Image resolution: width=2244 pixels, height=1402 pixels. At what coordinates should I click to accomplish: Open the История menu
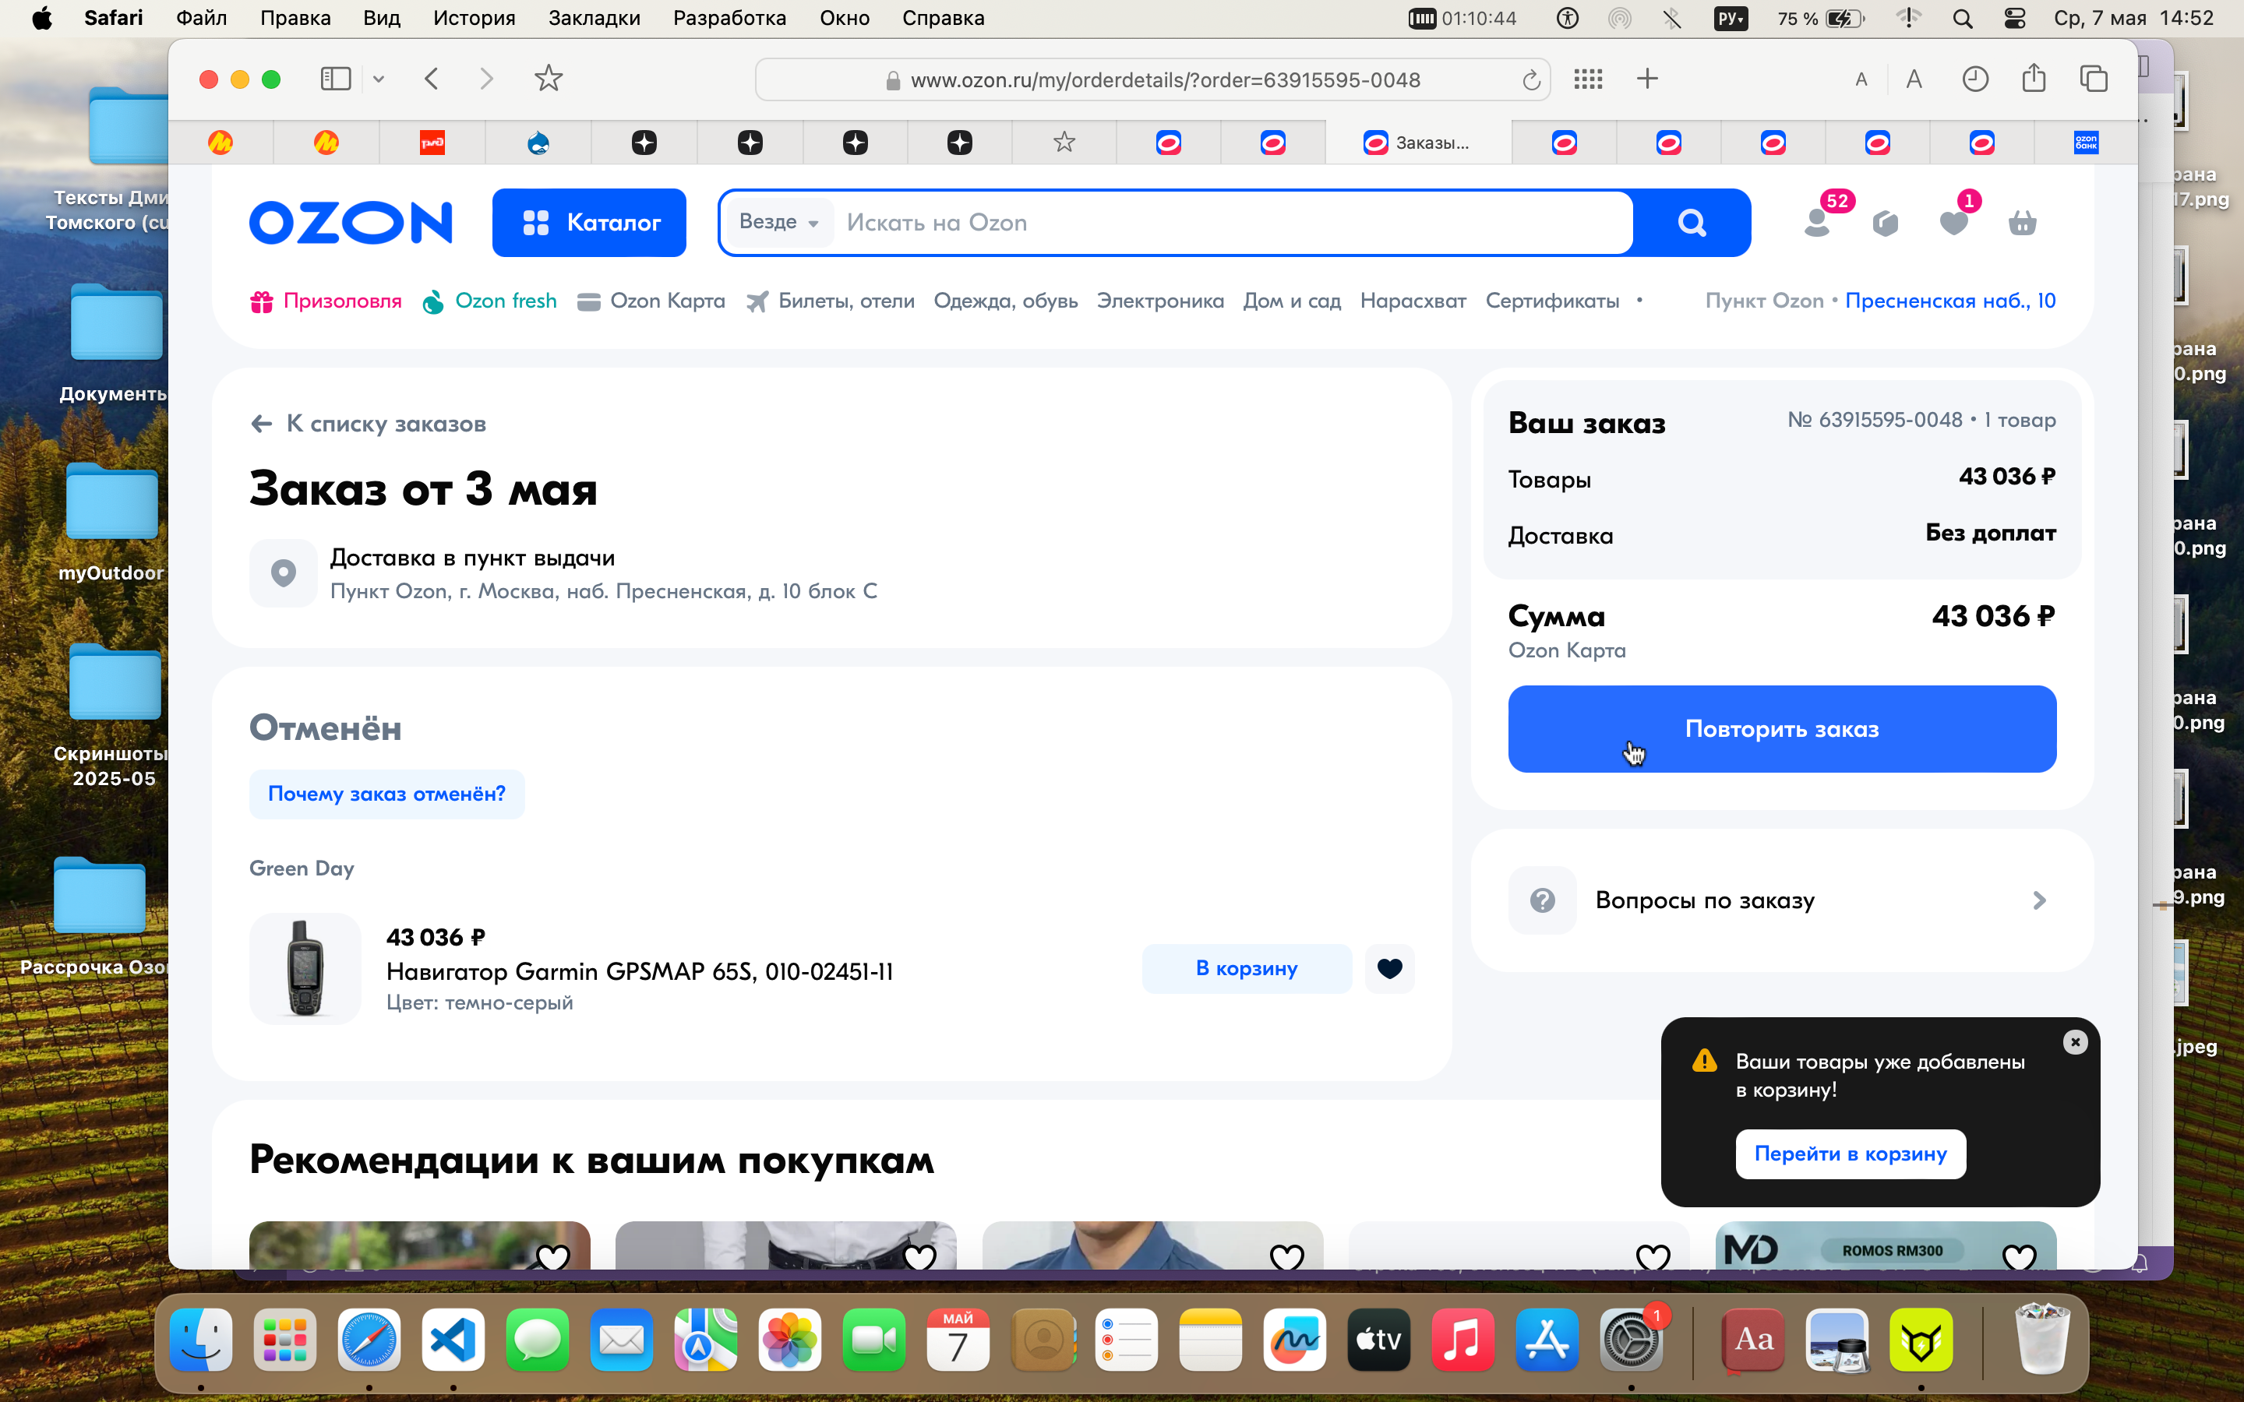click(474, 18)
